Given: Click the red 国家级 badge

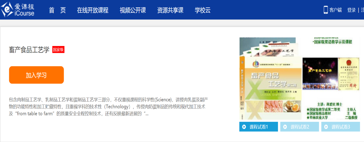Looking at the screenshot, I should point(58,50).
